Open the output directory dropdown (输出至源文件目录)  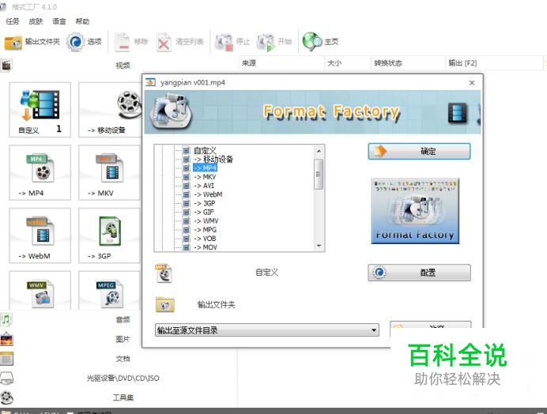pyautogui.click(x=267, y=330)
